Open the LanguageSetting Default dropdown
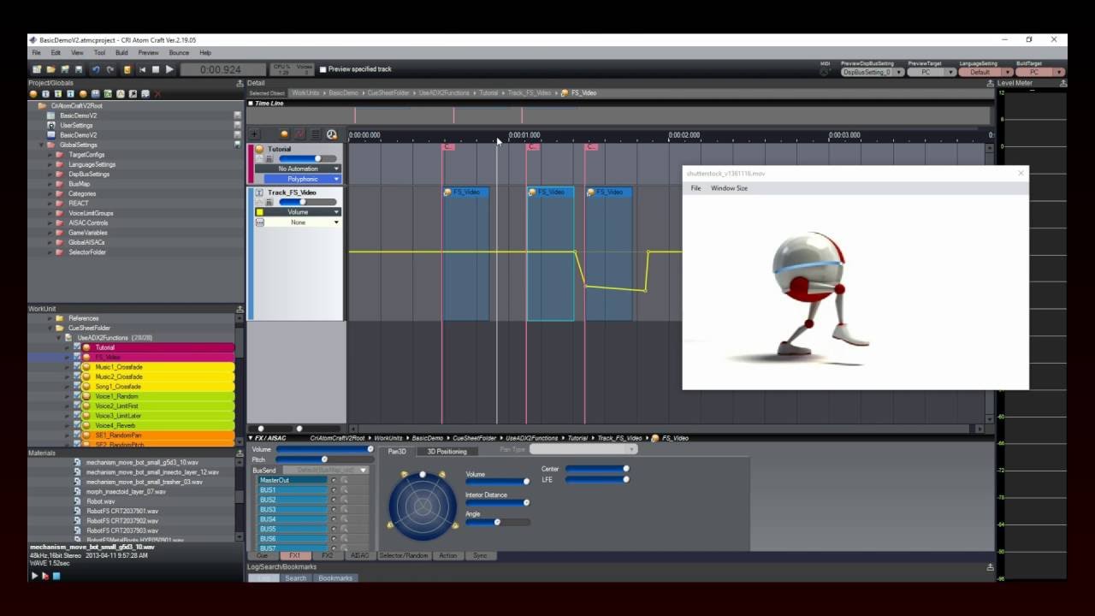This screenshot has height=616, width=1095. tap(985, 73)
